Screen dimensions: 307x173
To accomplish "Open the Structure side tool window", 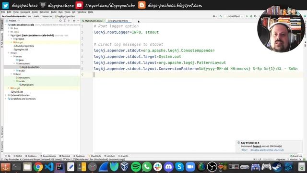I will (2, 132).
